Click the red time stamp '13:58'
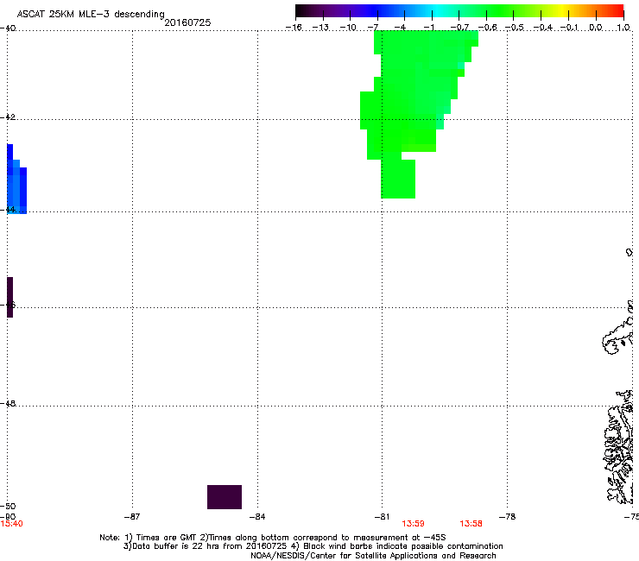The height and width of the screenshot is (561, 639). pos(471,524)
